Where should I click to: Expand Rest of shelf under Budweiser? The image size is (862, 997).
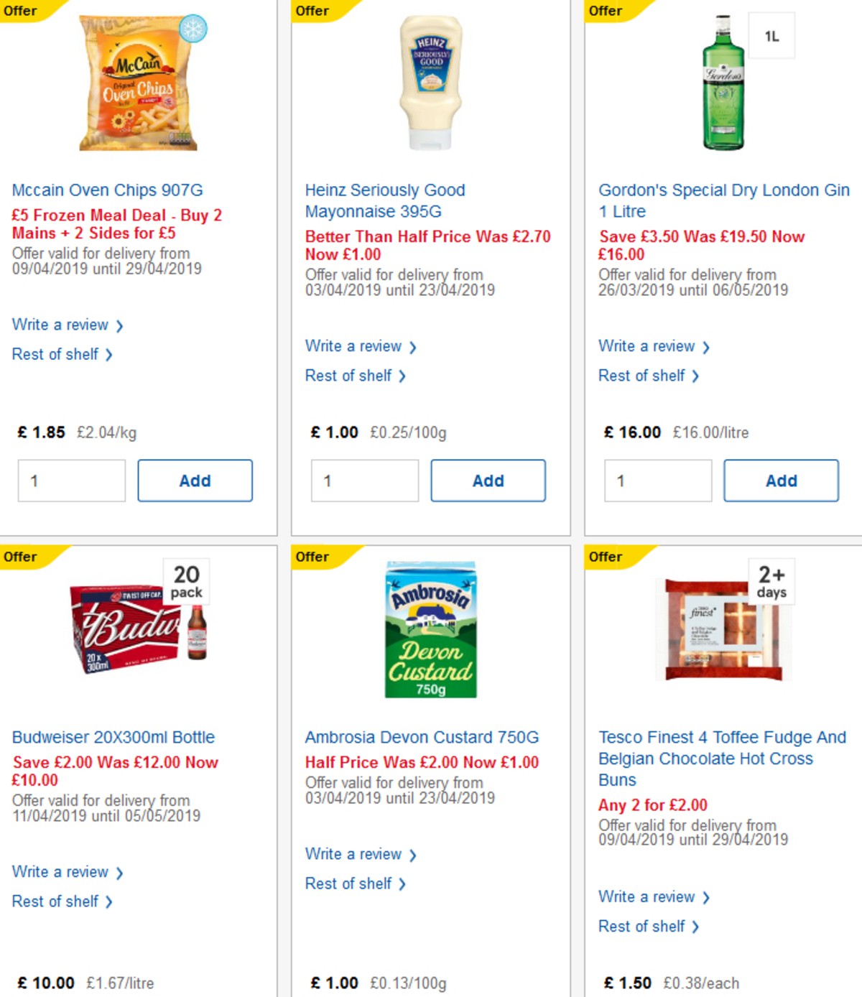56,901
